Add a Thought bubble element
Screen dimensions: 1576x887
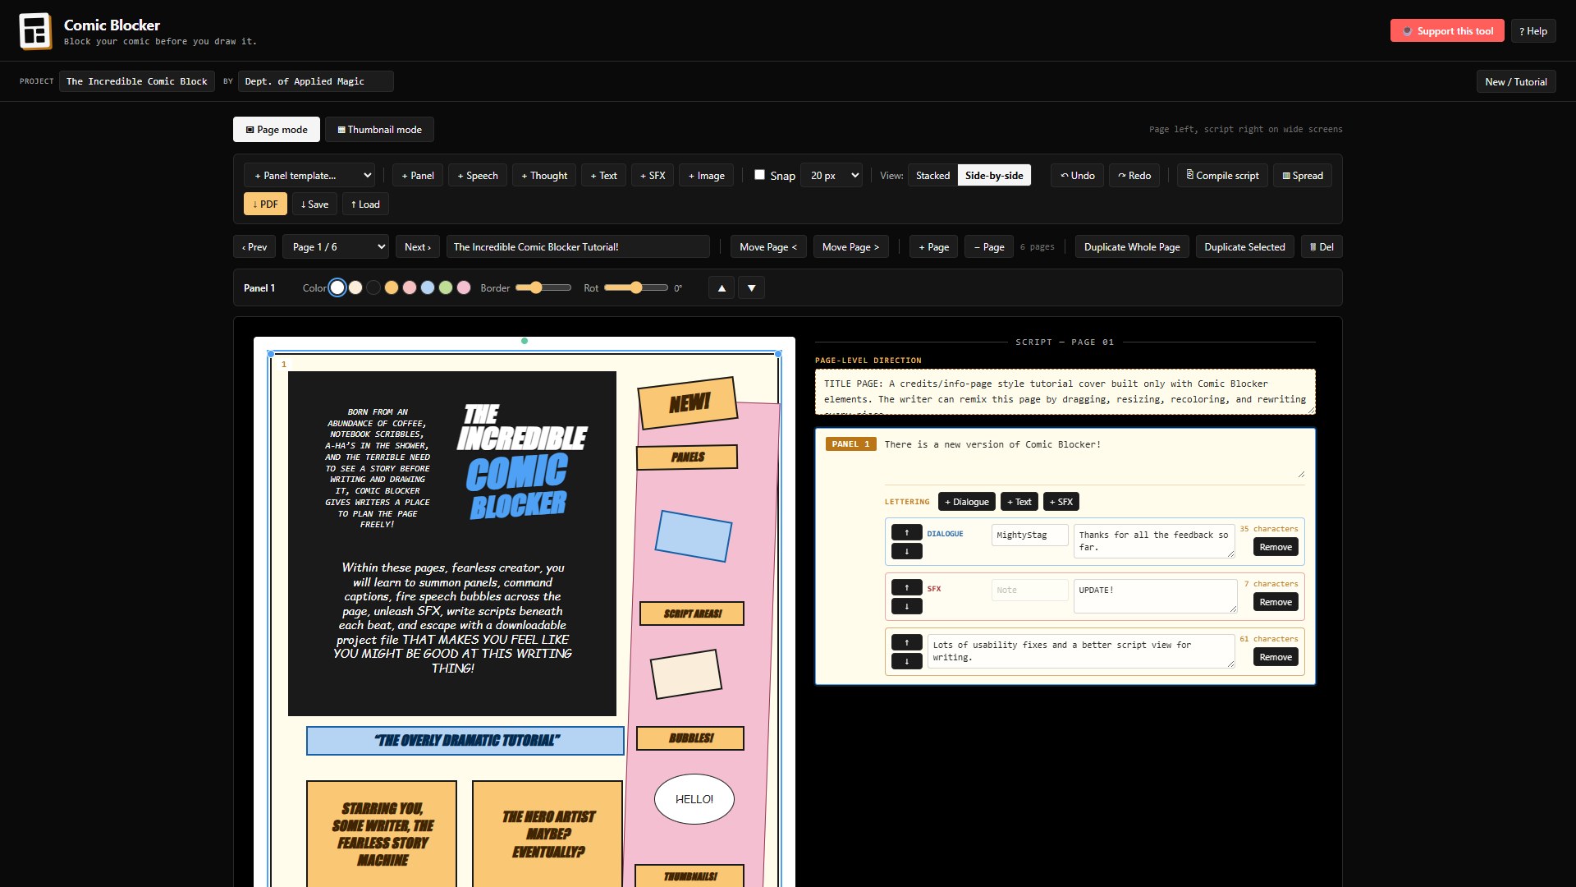(544, 176)
